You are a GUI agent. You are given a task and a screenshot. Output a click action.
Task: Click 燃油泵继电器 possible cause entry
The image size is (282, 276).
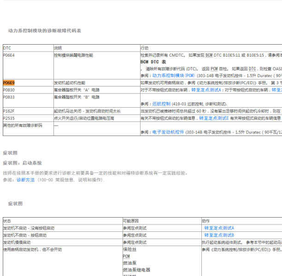tap(136, 270)
